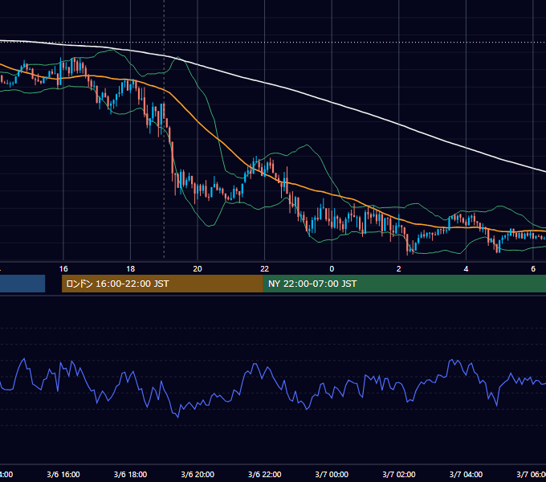The height and width of the screenshot is (482, 546).
Task: Click the hour label 4 on the price chart axis
Action: point(466,268)
